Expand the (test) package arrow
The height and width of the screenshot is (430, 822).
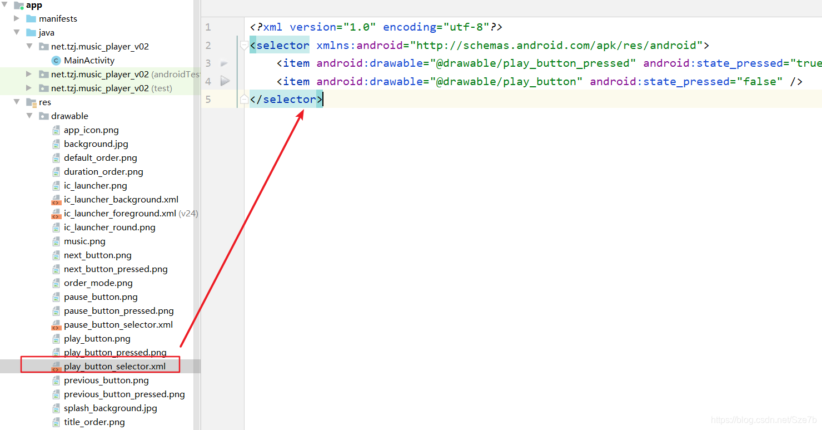[x=29, y=88]
